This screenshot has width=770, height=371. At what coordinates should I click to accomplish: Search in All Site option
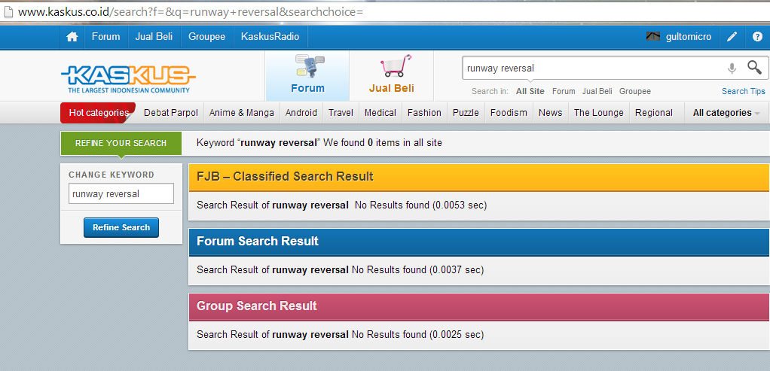530,91
